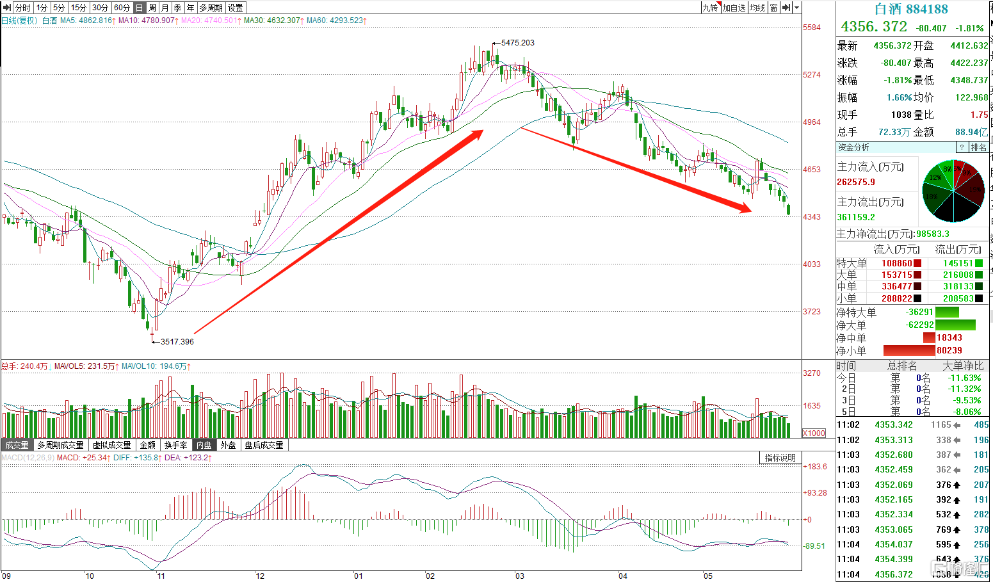Viewport: 993px width, 582px height.
Task: Click the MACD(12,26,9) parameter label
Action: (28, 458)
